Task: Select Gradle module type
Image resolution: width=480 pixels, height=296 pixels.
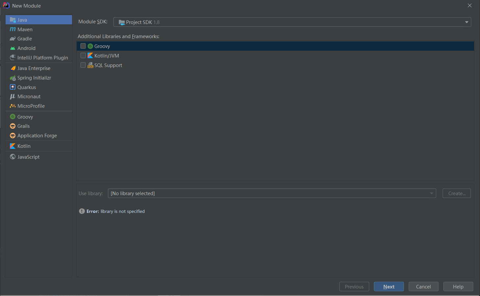Action: click(39, 39)
